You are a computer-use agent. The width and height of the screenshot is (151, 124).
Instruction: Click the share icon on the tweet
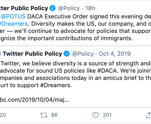(x=148, y=115)
